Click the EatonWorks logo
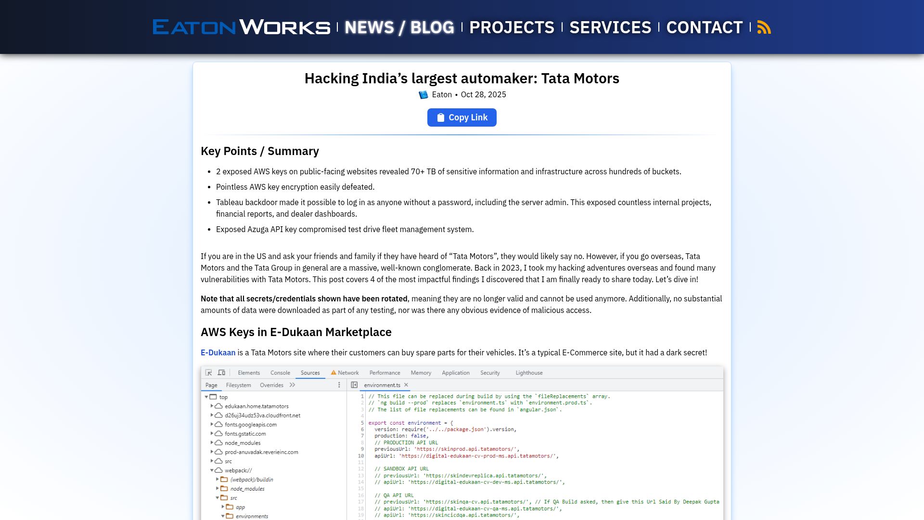The image size is (924, 520). 241,27
